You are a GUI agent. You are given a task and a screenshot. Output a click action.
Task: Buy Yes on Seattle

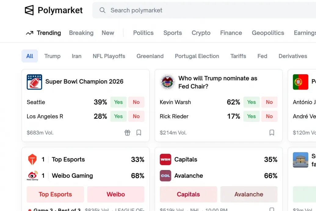118,102
